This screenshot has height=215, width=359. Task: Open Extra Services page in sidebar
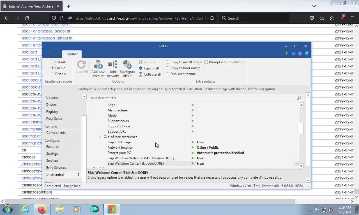coord(56,168)
